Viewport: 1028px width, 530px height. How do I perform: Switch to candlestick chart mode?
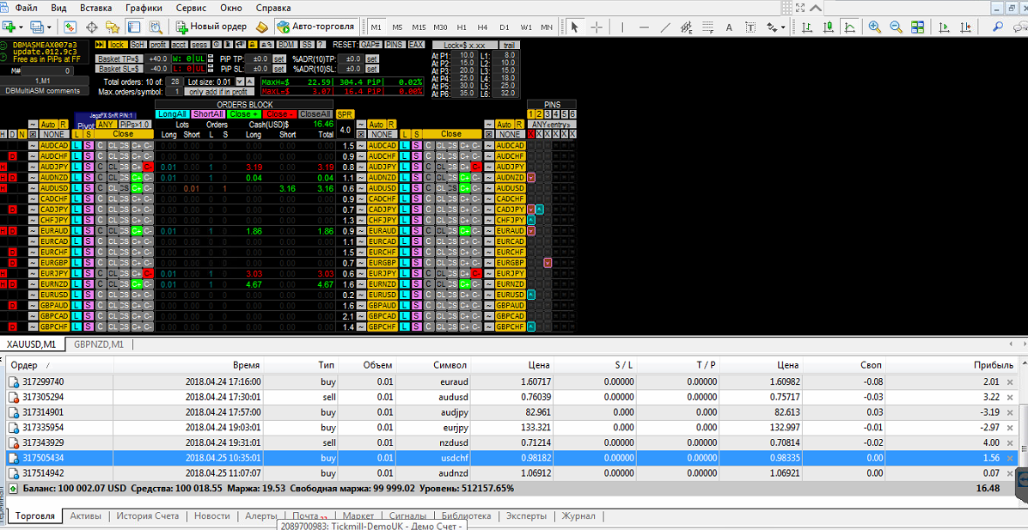coord(829,27)
